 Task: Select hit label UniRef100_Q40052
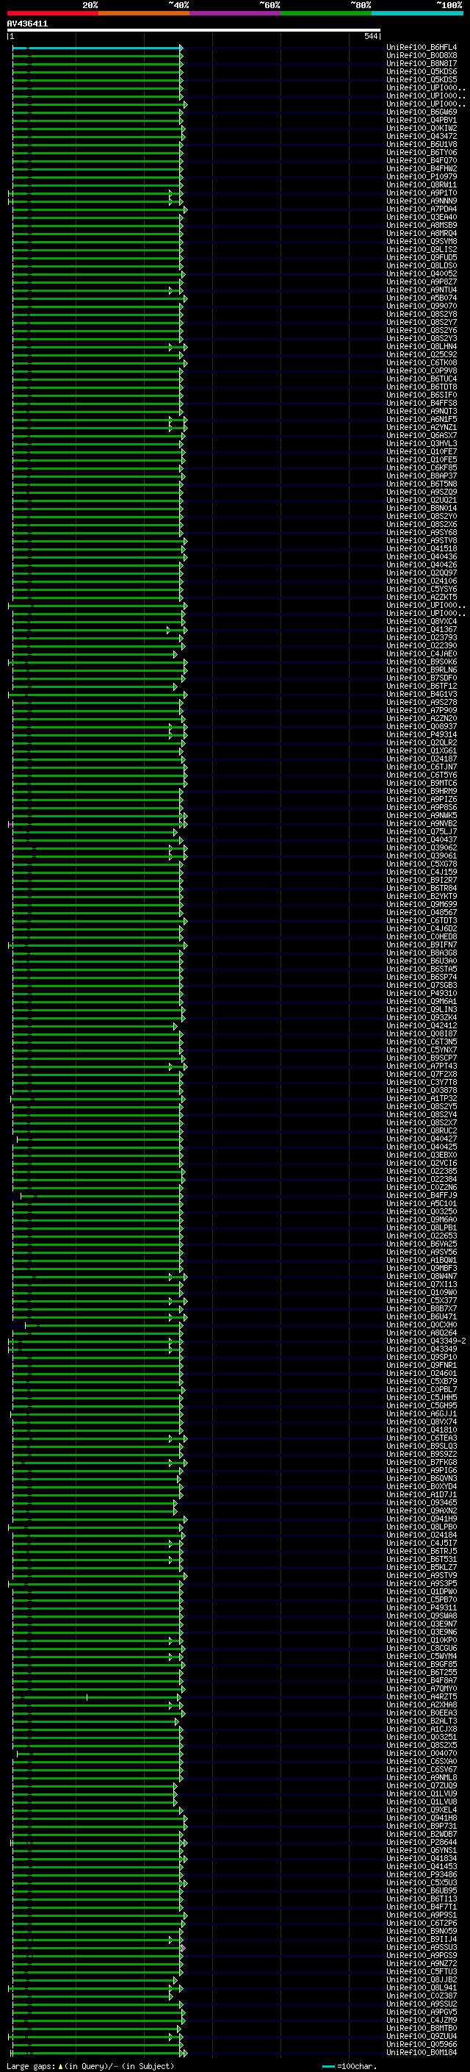[421, 273]
